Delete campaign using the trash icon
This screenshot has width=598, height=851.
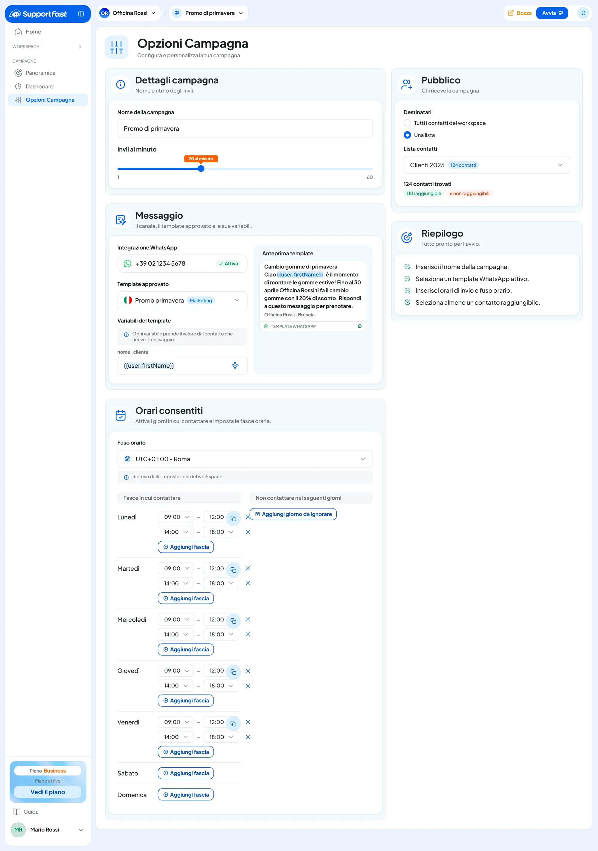click(x=583, y=13)
